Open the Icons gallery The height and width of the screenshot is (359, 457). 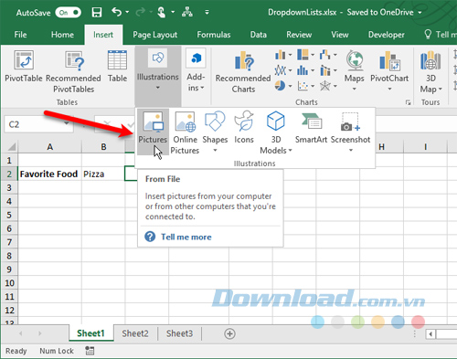(x=244, y=127)
